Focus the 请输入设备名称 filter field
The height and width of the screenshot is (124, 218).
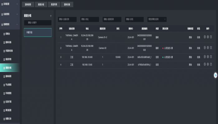tap(68, 19)
